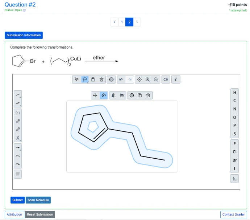
Task: Submit the drawn answer
Action: pyautogui.click(x=17, y=200)
